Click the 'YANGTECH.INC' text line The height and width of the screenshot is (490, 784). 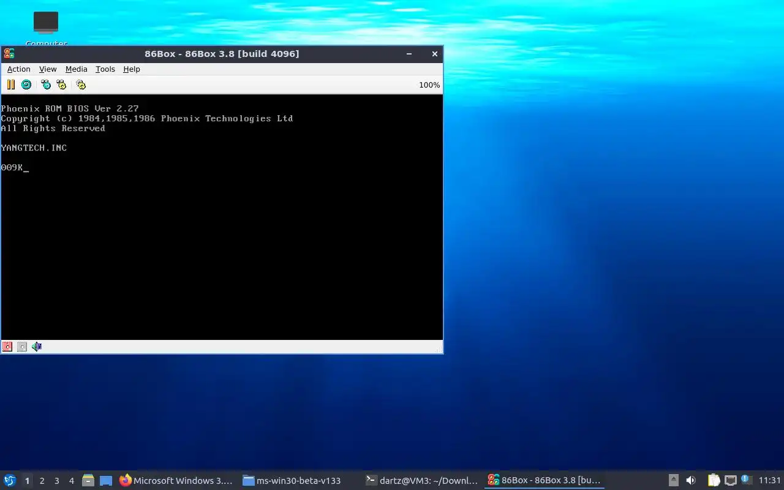pos(34,148)
